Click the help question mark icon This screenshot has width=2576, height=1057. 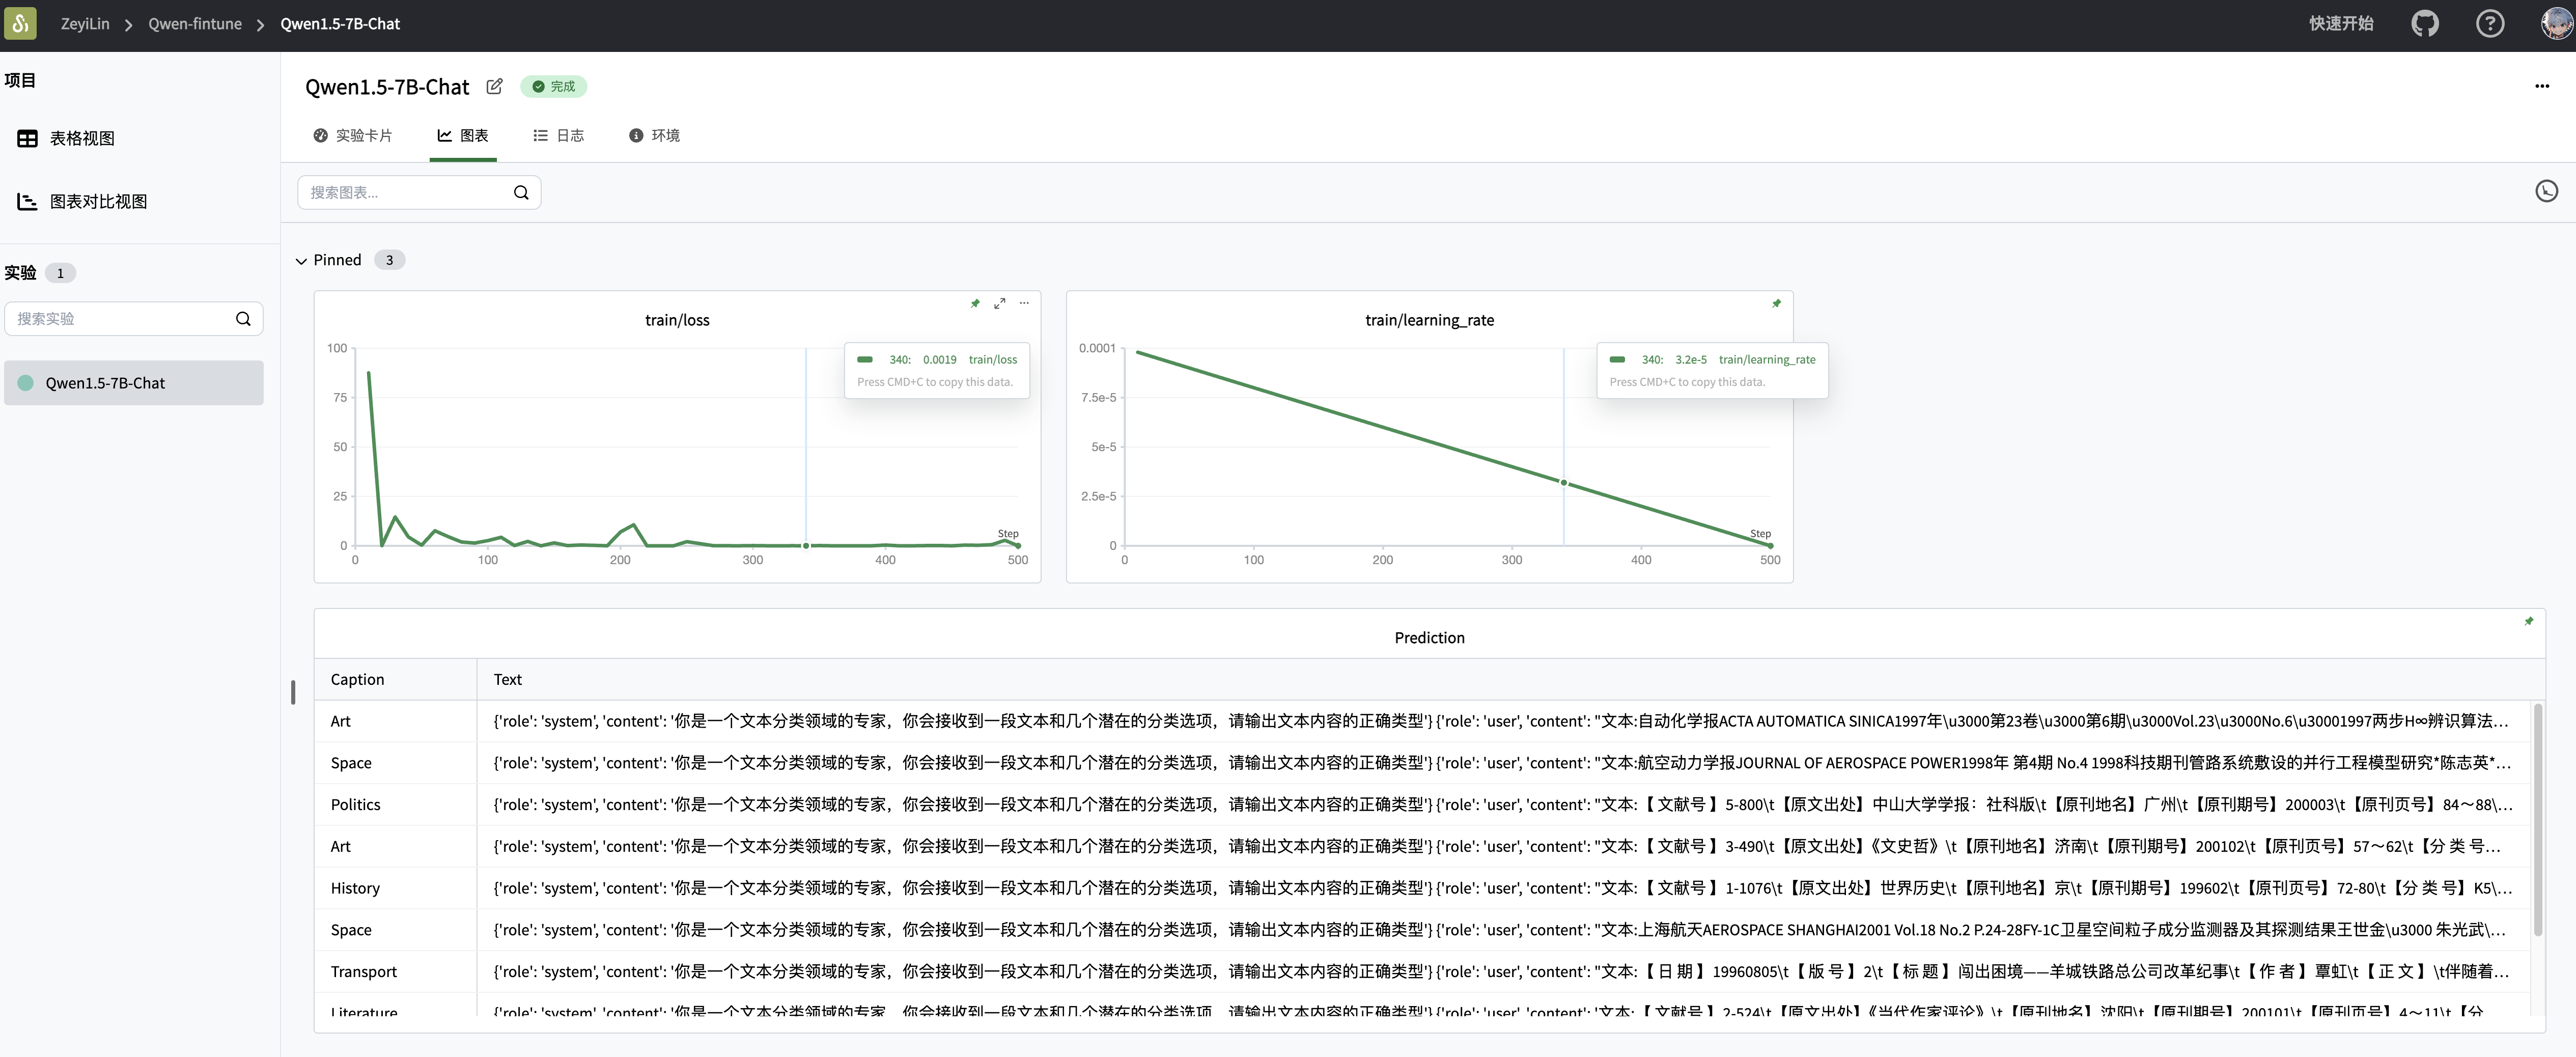pos(2489,23)
